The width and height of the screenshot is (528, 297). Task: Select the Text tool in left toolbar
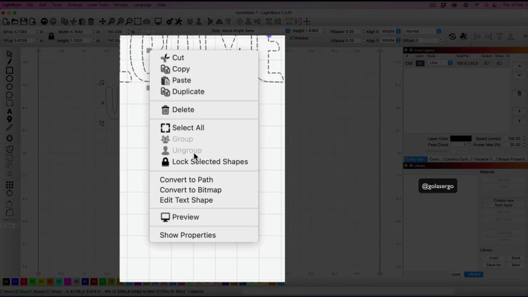tap(9, 111)
